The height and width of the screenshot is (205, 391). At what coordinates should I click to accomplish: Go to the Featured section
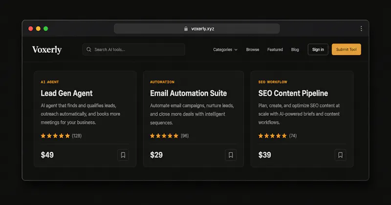(275, 50)
